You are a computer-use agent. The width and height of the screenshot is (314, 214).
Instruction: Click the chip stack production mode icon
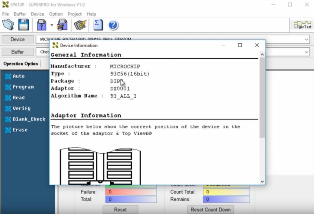tap(80, 25)
